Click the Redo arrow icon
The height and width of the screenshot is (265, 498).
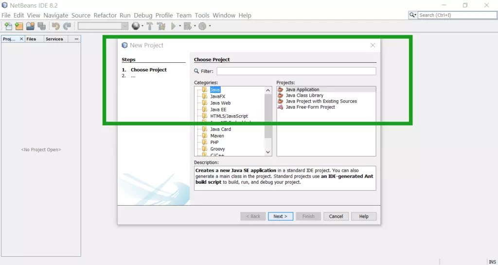pos(67,26)
